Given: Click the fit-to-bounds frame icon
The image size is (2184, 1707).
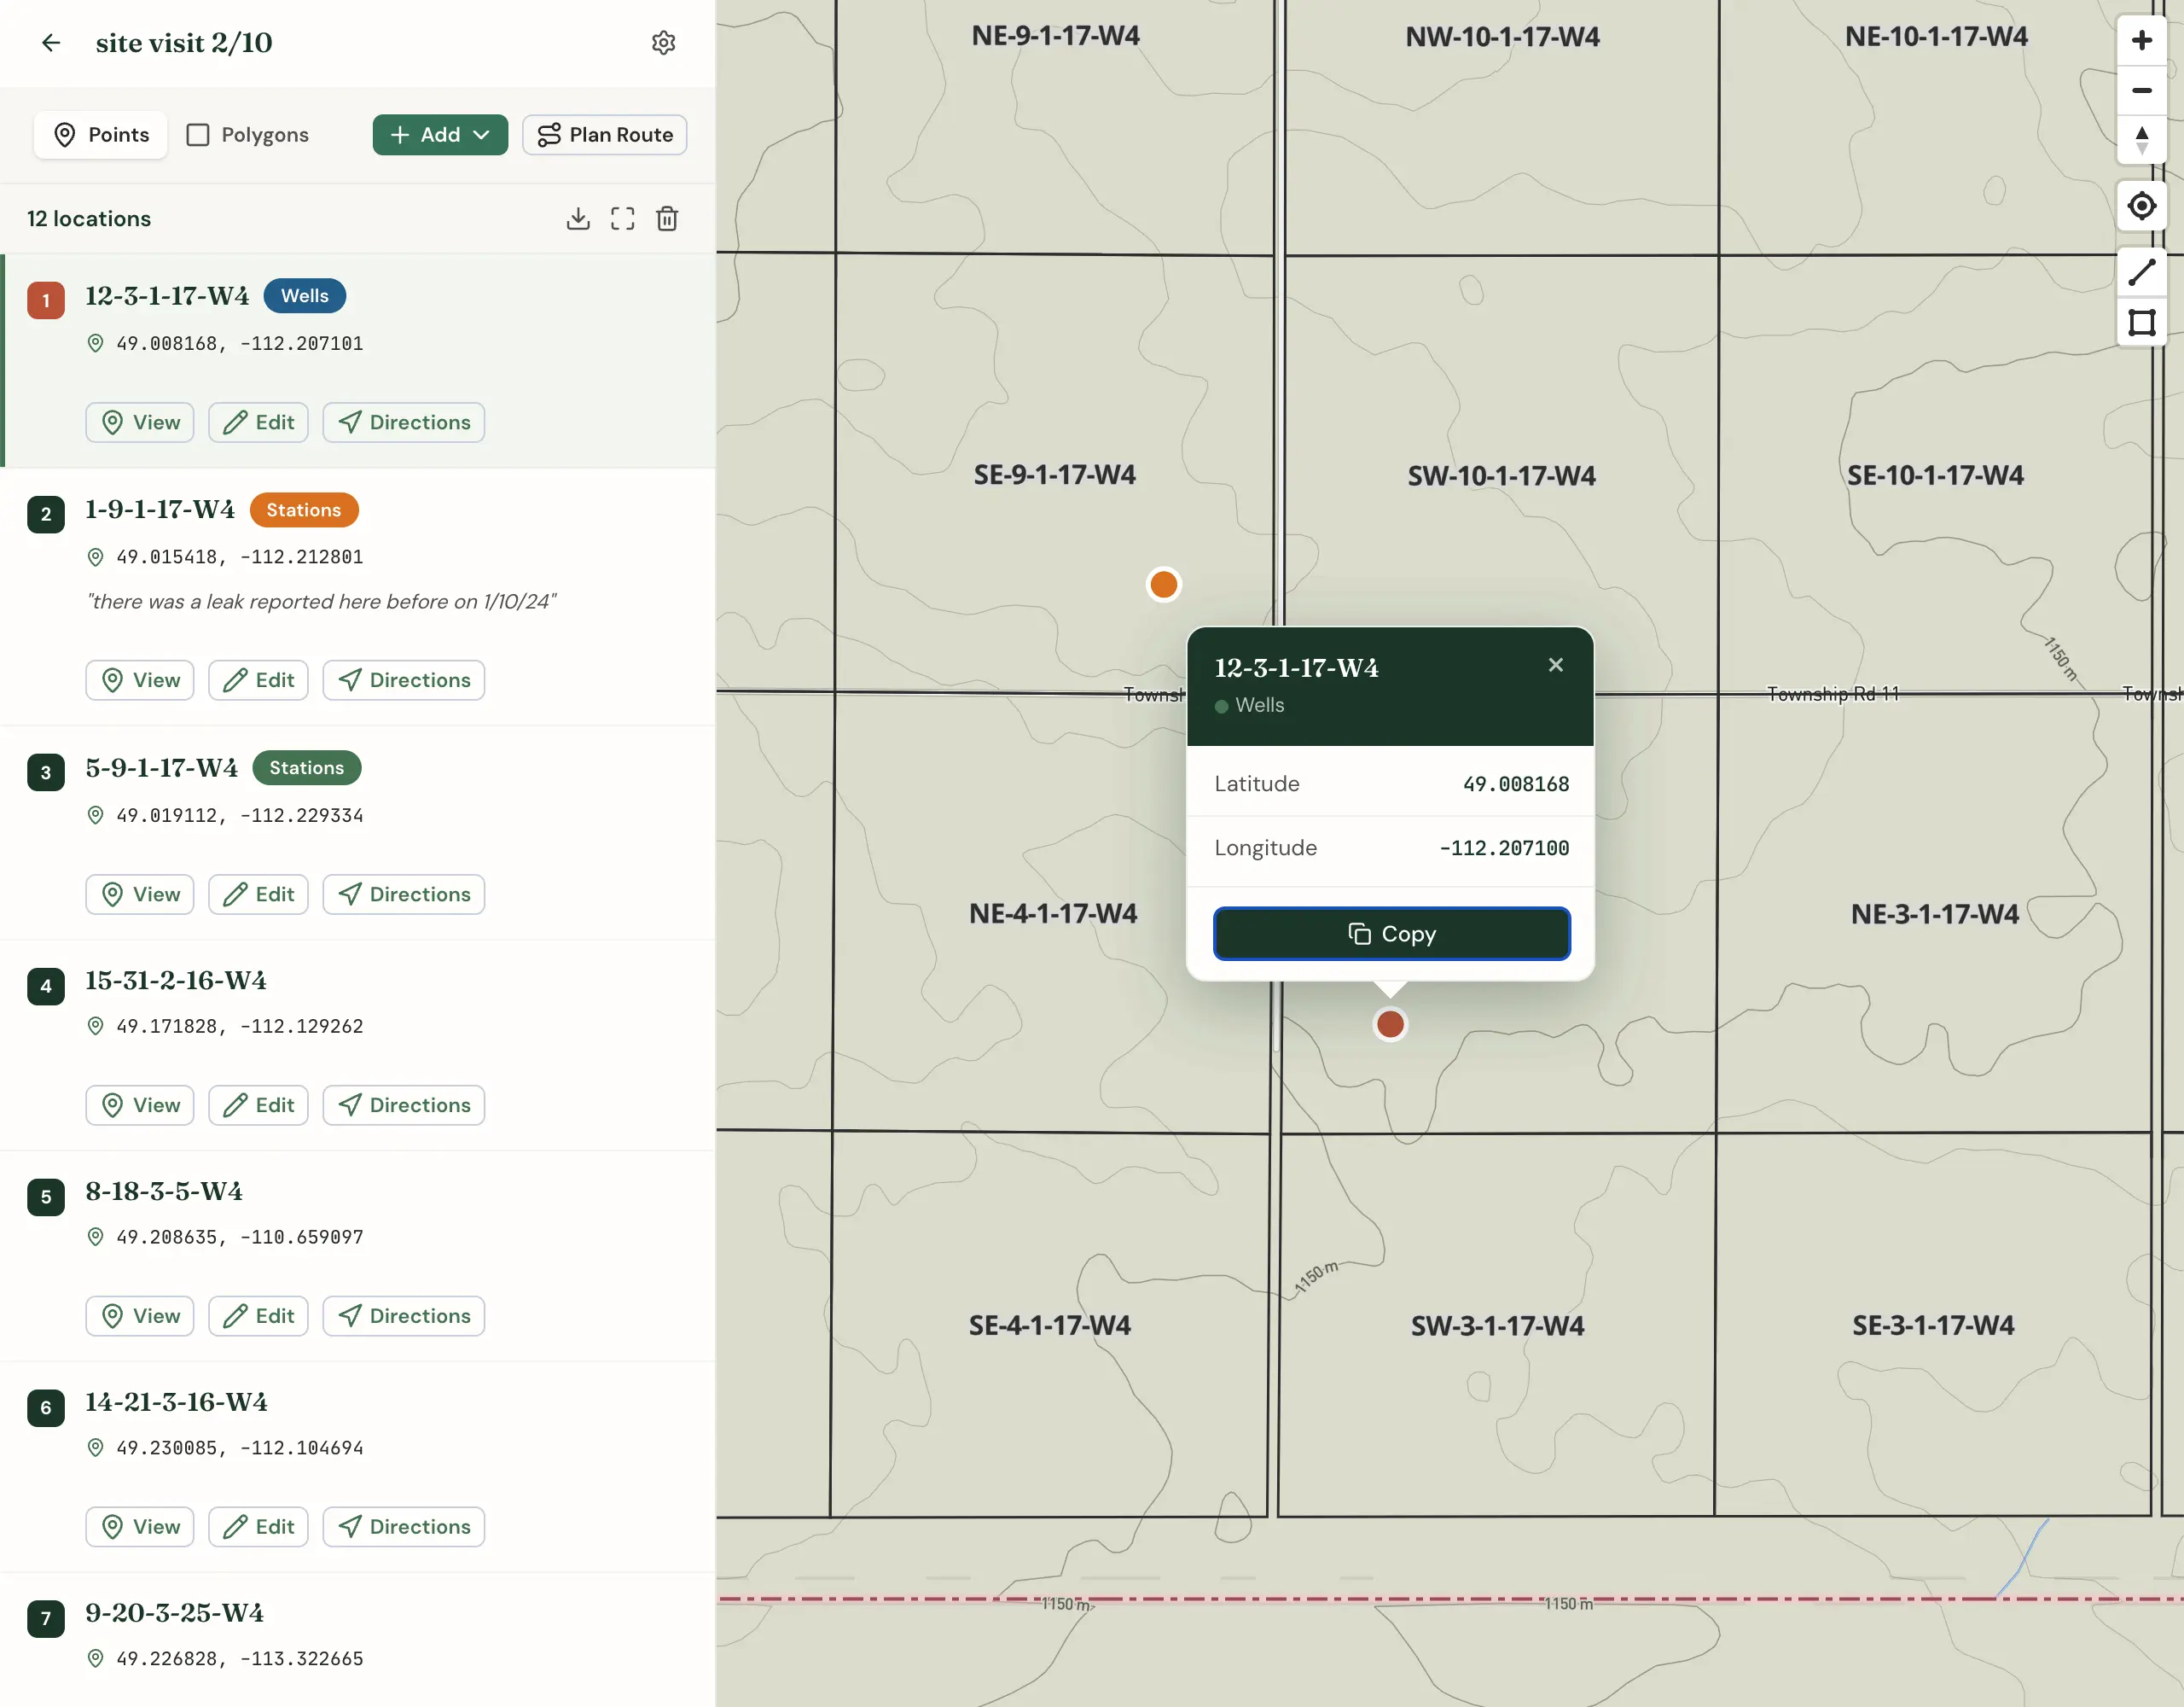Looking at the screenshot, I should click(x=622, y=218).
